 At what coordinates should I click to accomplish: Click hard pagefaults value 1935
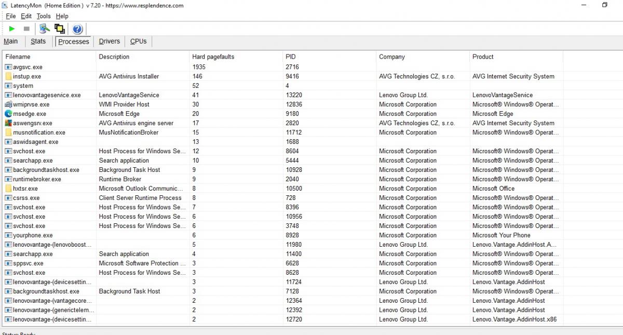coord(199,67)
